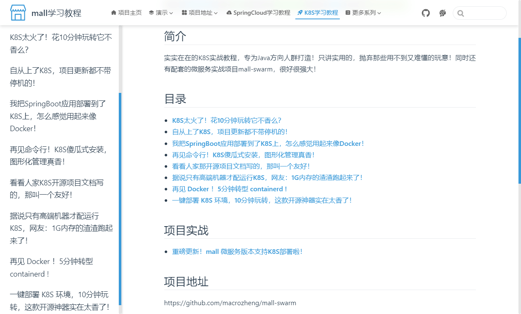The image size is (521, 314).
Task: Click the mall store logo icon
Action: click(x=18, y=13)
